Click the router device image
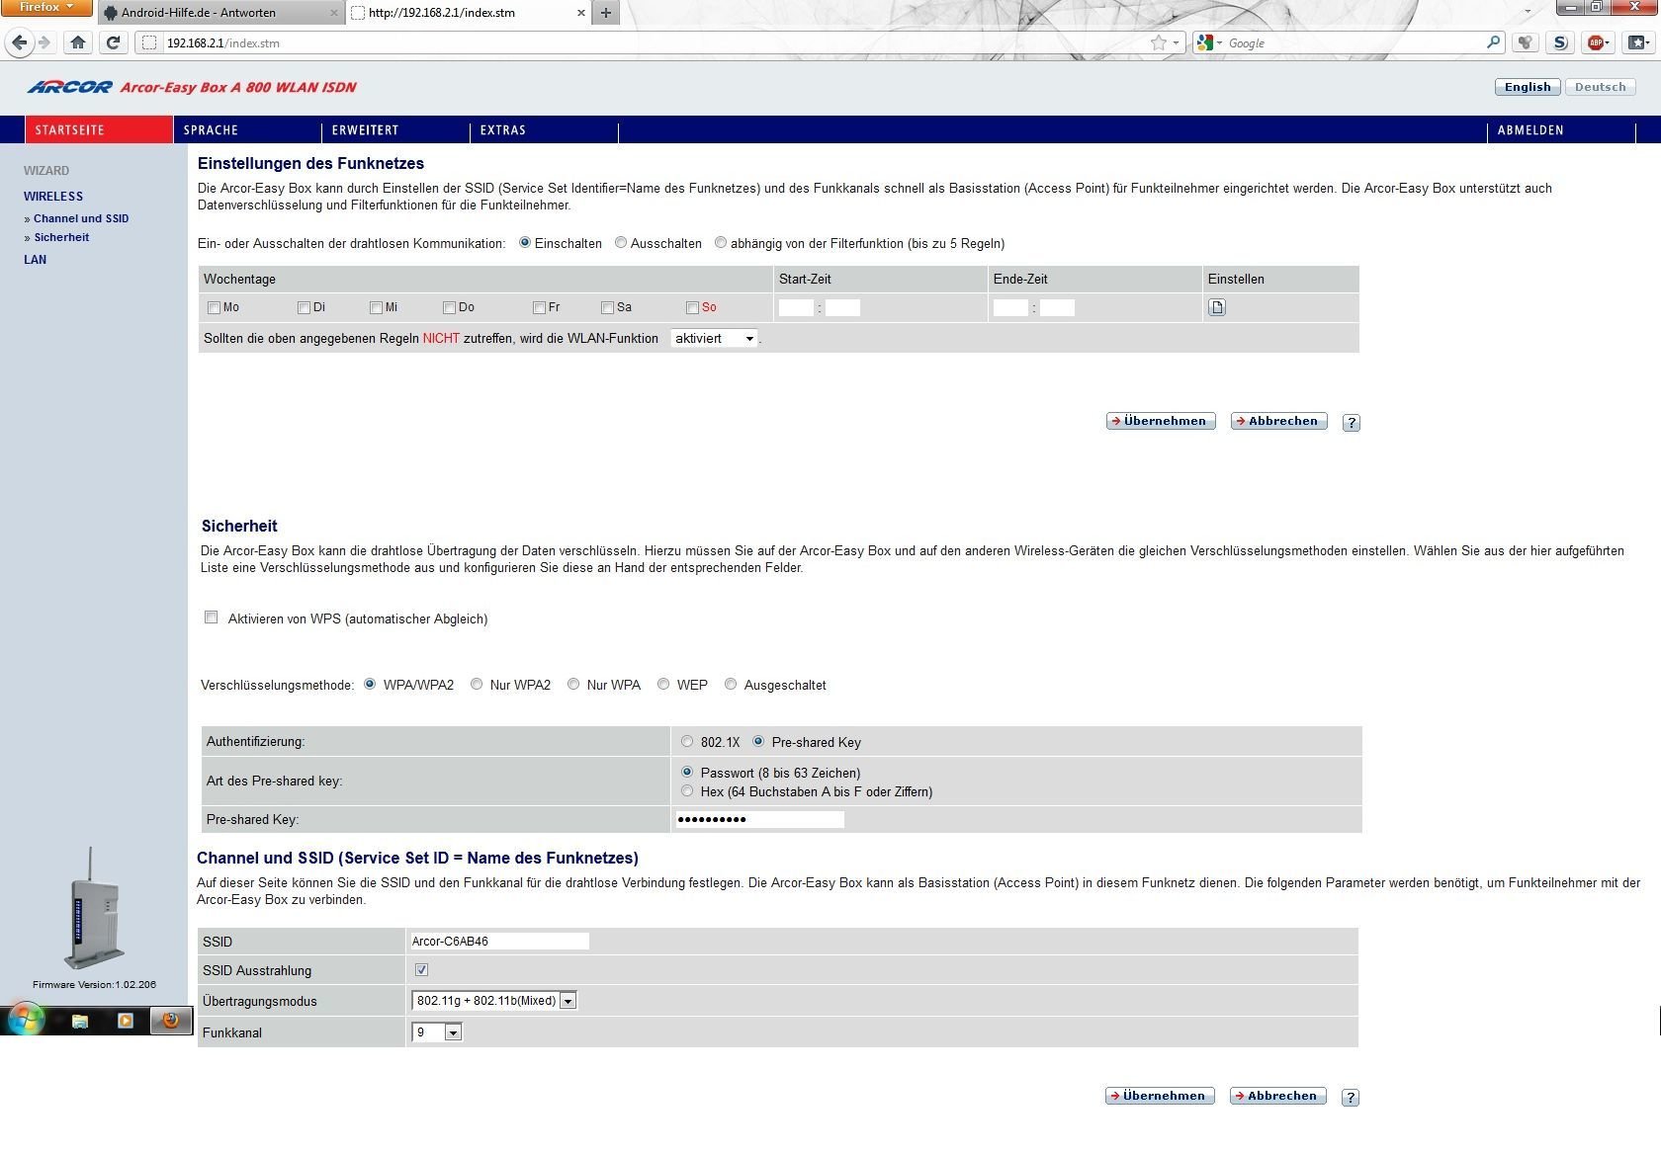This screenshot has width=1661, height=1154. [93, 908]
